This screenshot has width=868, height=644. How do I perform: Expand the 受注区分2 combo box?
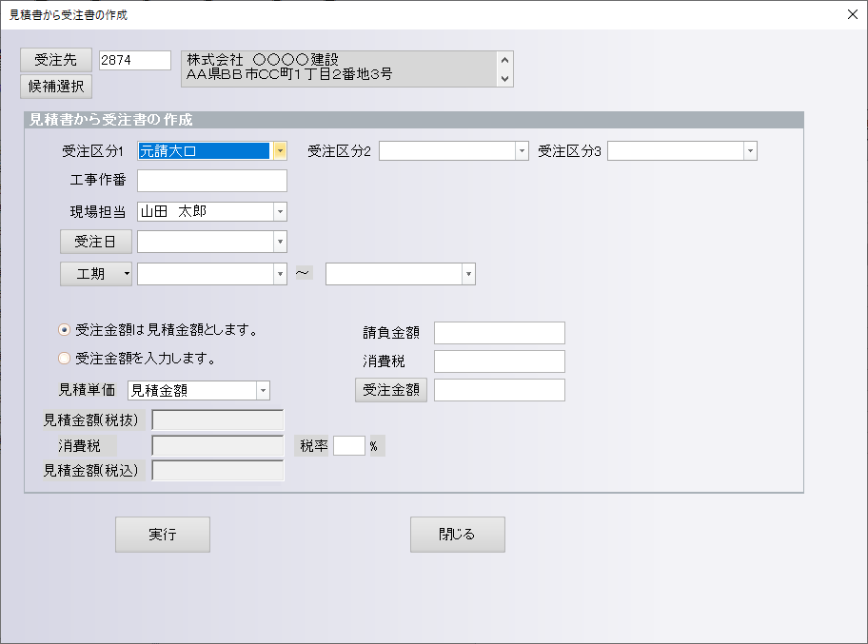tap(522, 150)
